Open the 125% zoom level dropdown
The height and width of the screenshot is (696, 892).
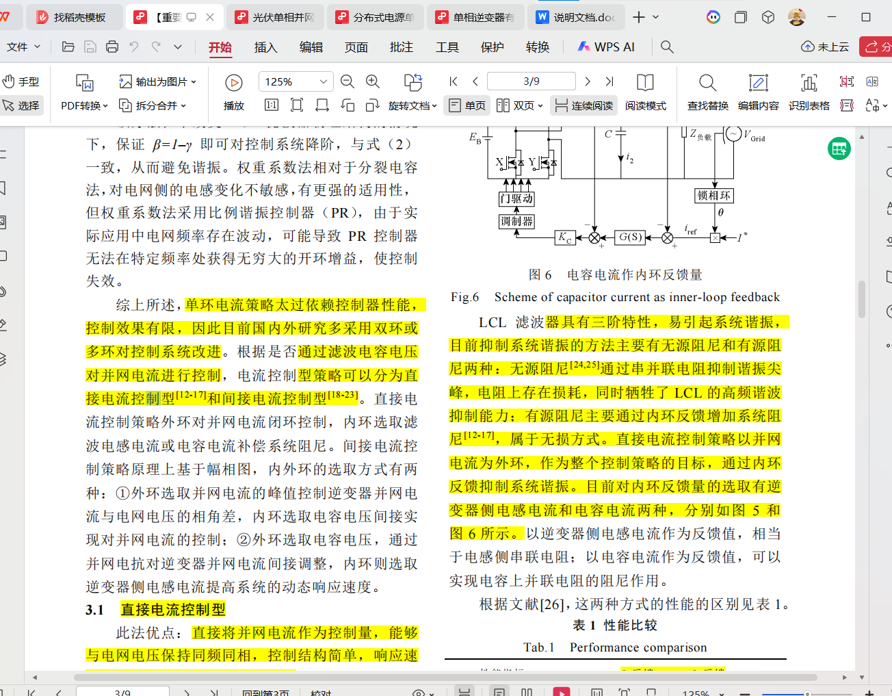[x=323, y=81]
